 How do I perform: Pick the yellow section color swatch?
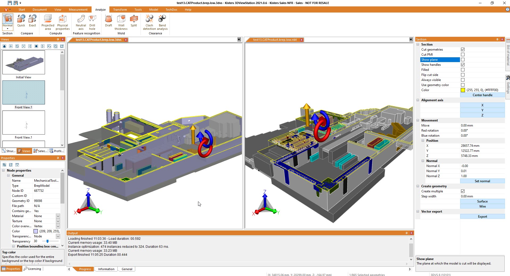click(463, 90)
